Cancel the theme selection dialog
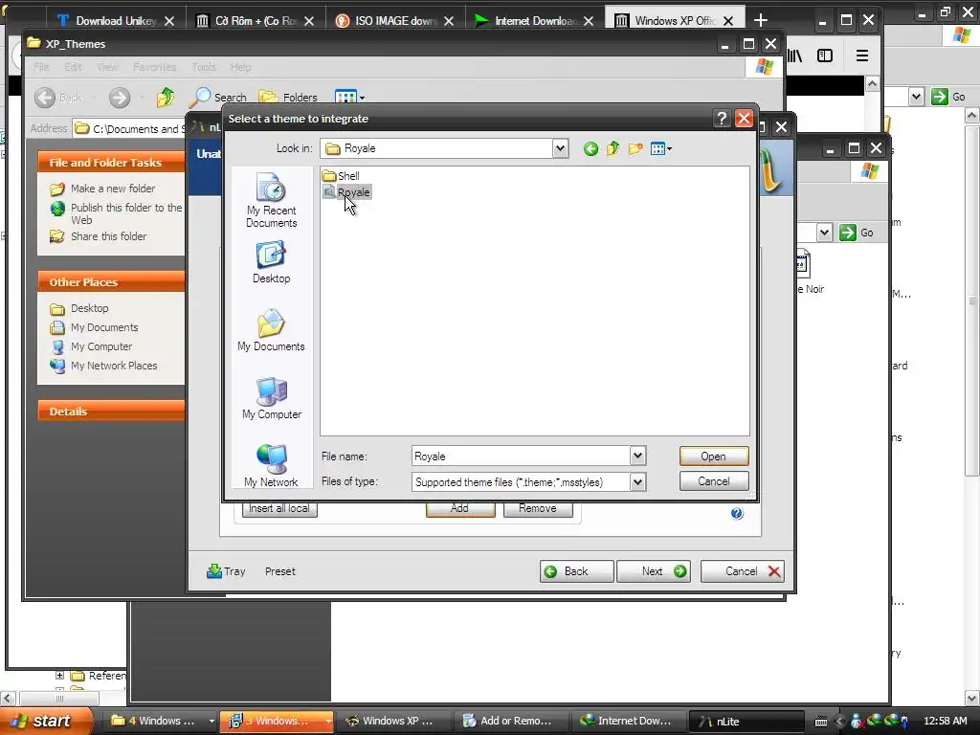This screenshot has height=735, width=980. (x=714, y=481)
